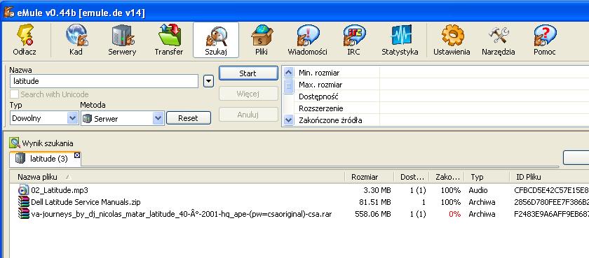
Task: Open the IRC chat view
Action: 354,40
